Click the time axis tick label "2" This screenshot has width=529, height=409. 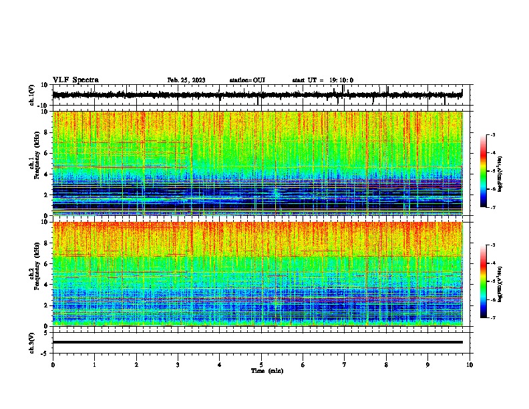pos(136,365)
